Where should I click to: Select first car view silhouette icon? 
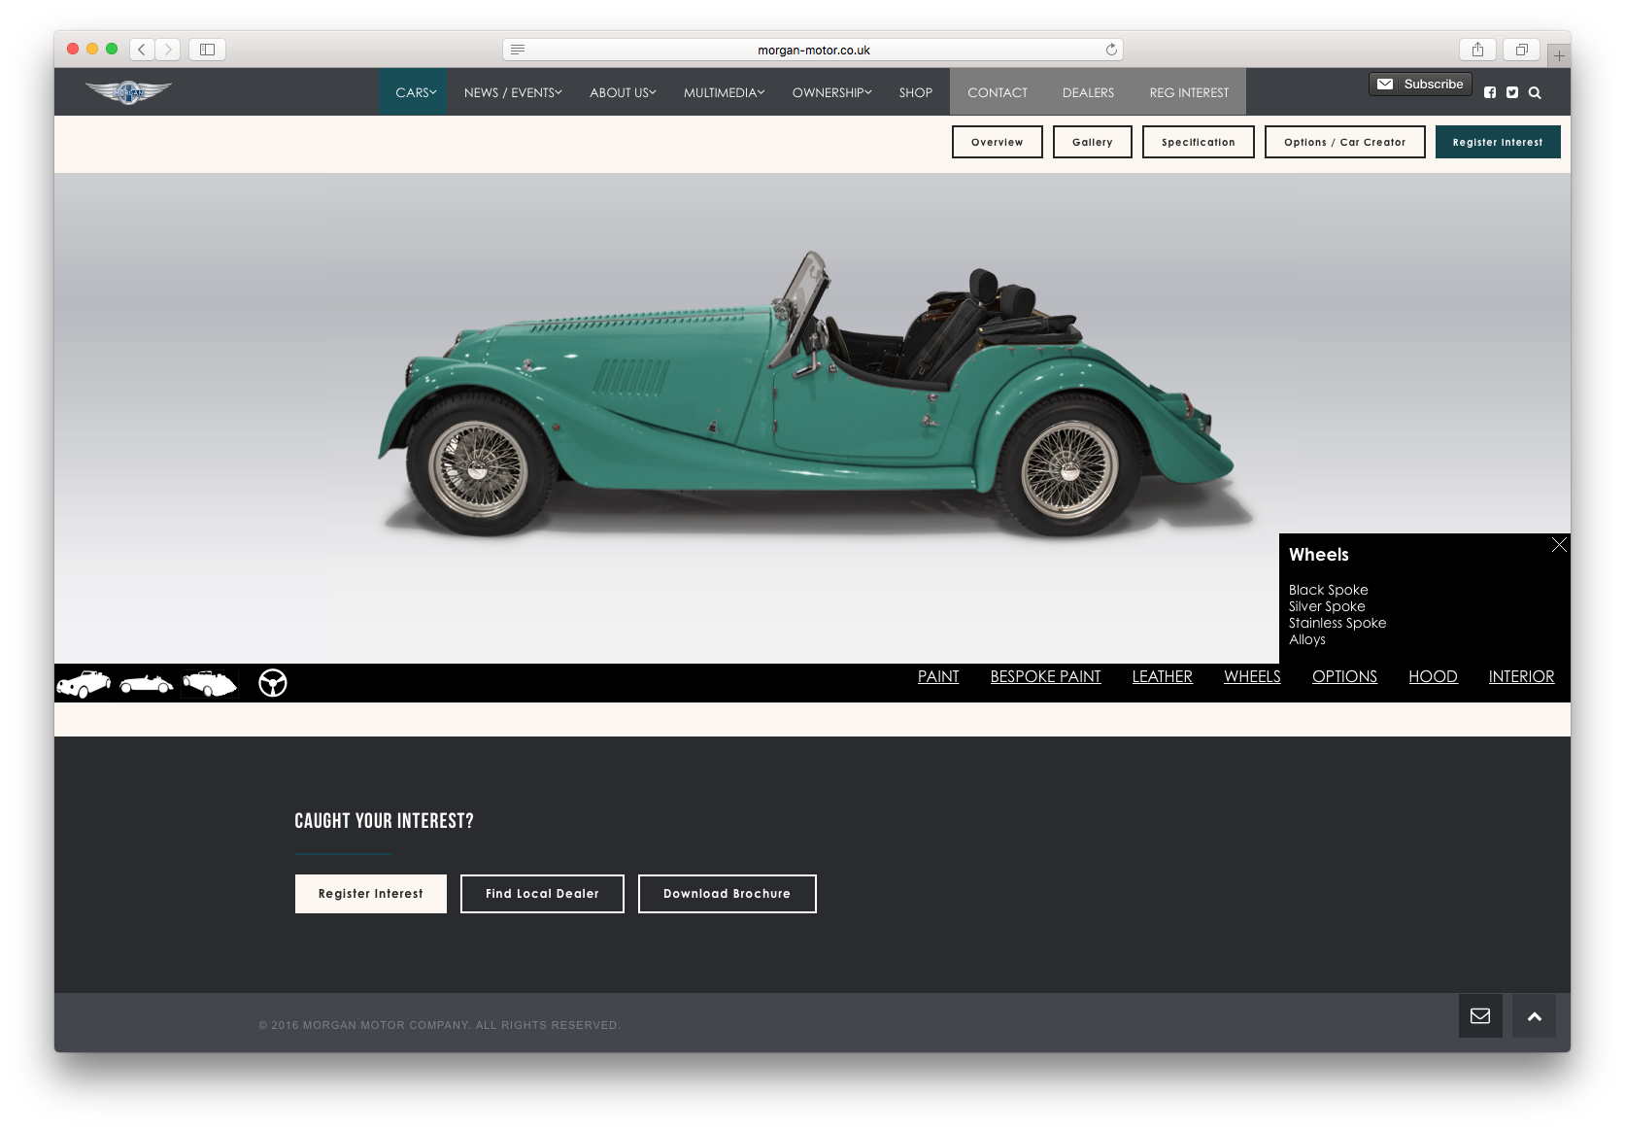pos(84,683)
